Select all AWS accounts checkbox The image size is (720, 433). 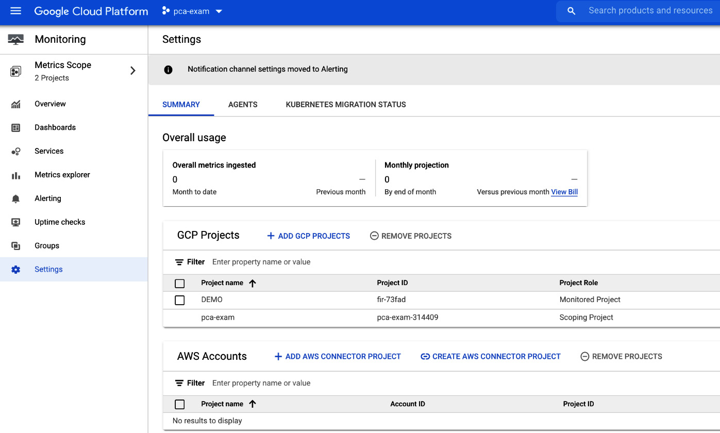click(x=180, y=405)
